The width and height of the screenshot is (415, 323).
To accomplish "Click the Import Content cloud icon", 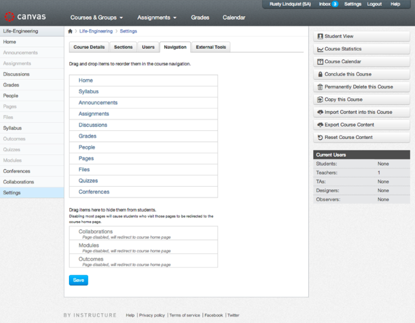I will coord(320,112).
